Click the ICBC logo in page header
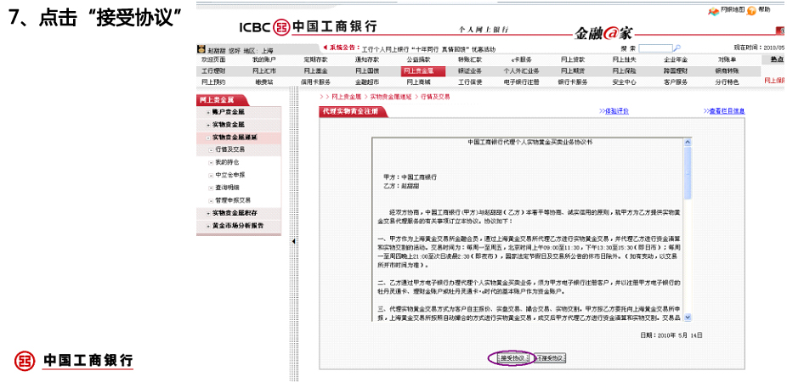Screen dimensions: 787x382 point(308,26)
